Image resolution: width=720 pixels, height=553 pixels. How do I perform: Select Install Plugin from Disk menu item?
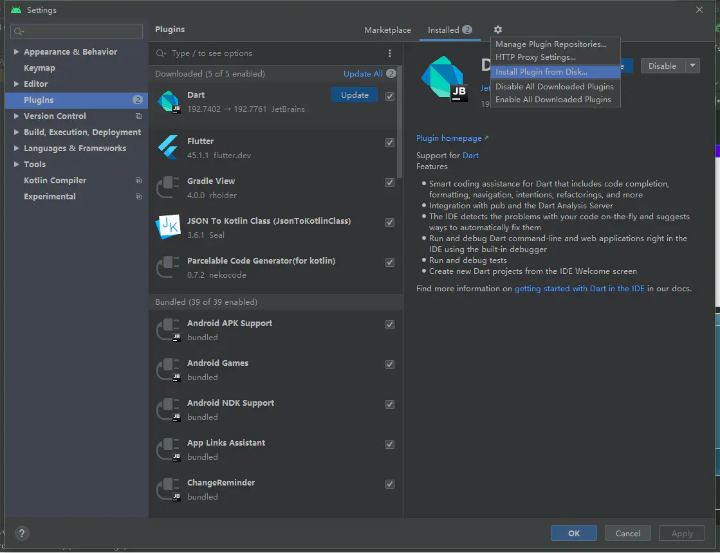[541, 72]
